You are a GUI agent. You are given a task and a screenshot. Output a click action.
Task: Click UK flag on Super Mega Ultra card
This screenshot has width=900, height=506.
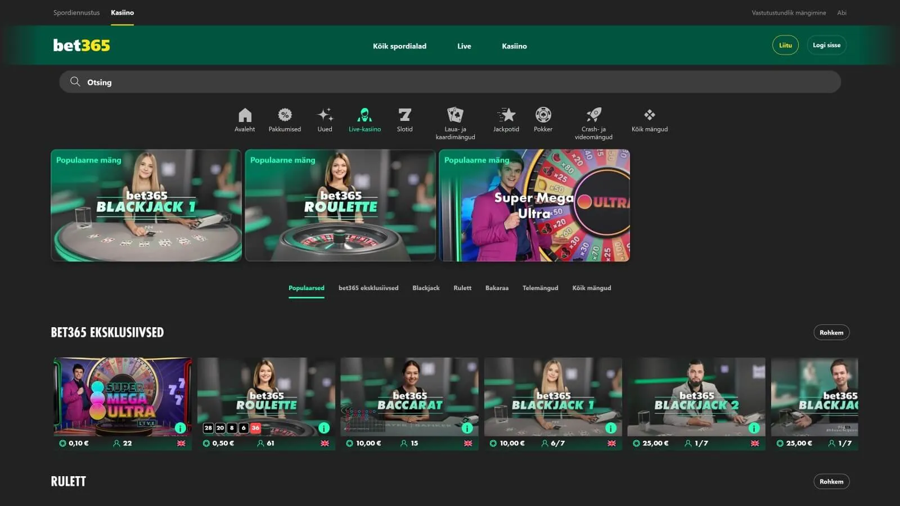181,443
